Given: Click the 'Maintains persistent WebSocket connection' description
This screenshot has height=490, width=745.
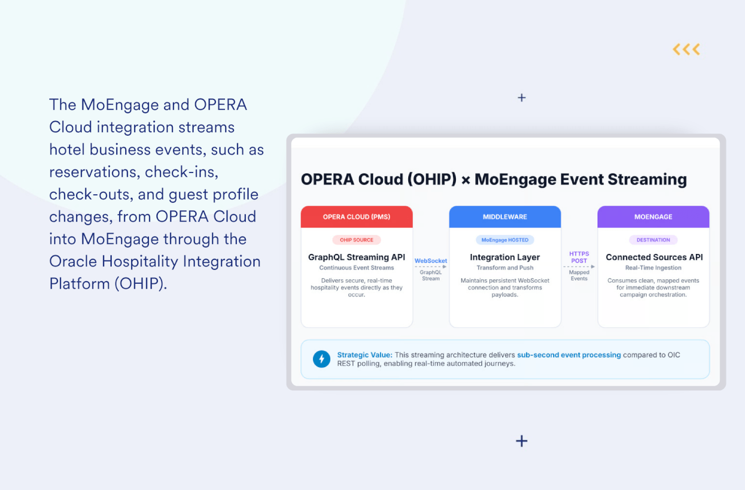Looking at the screenshot, I should coord(505,288).
